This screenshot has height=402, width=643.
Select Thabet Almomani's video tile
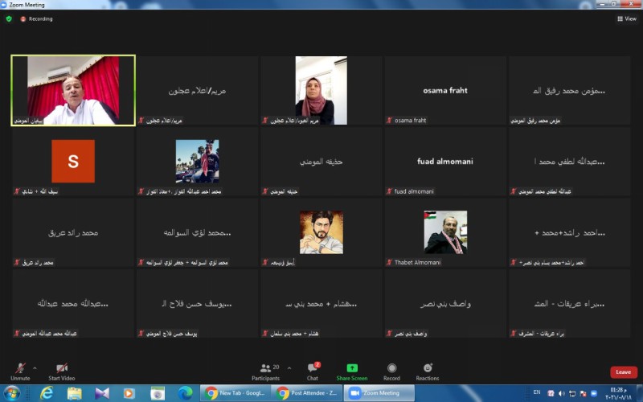point(444,232)
